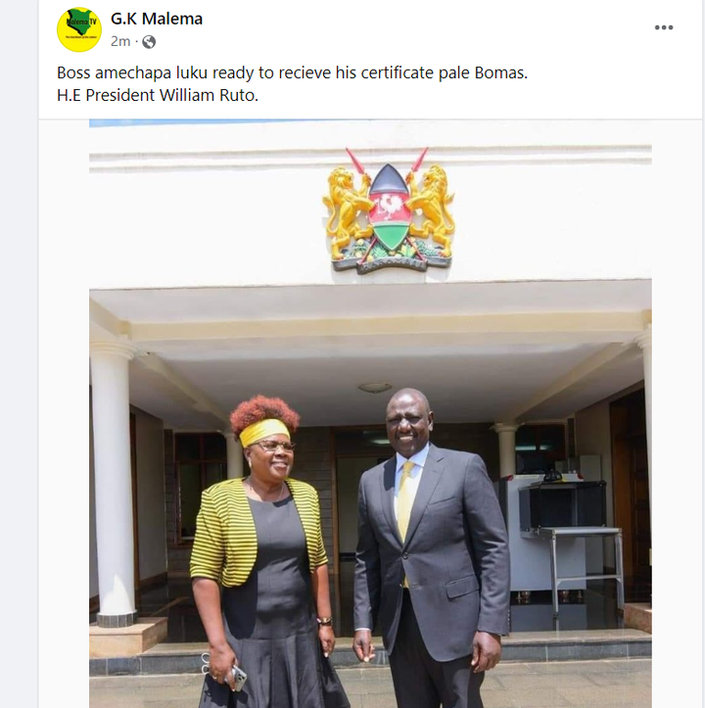
Task: Click the phone held by the woman
Action: 237,678
